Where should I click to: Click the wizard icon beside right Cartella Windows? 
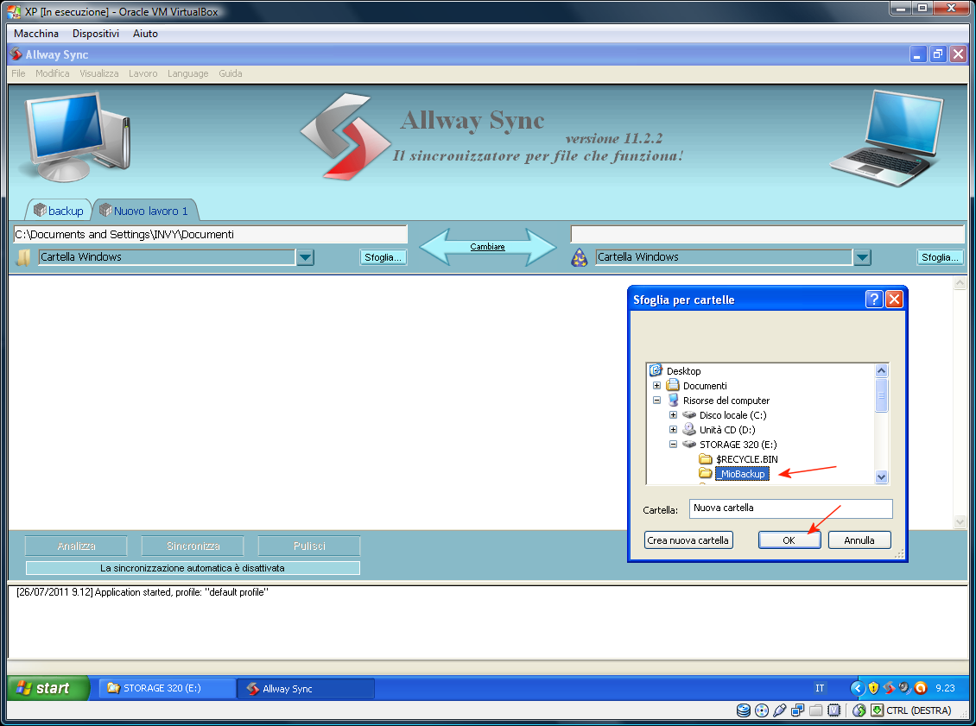click(x=580, y=257)
